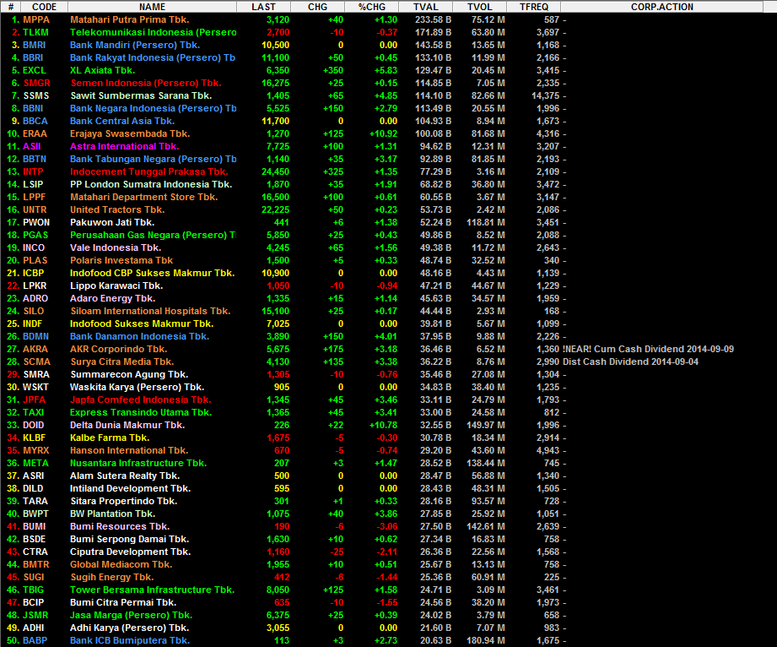
Task: Sort by the NAME column header
Action: pyautogui.click(x=152, y=7)
